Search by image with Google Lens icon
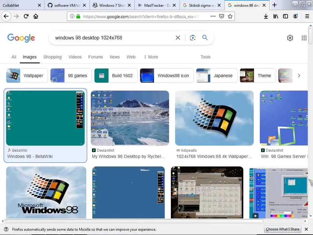The image size is (313, 235). click(193, 38)
